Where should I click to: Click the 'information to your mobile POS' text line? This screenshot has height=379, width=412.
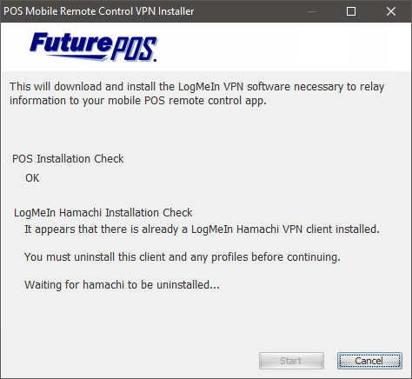tap(138, 101)
